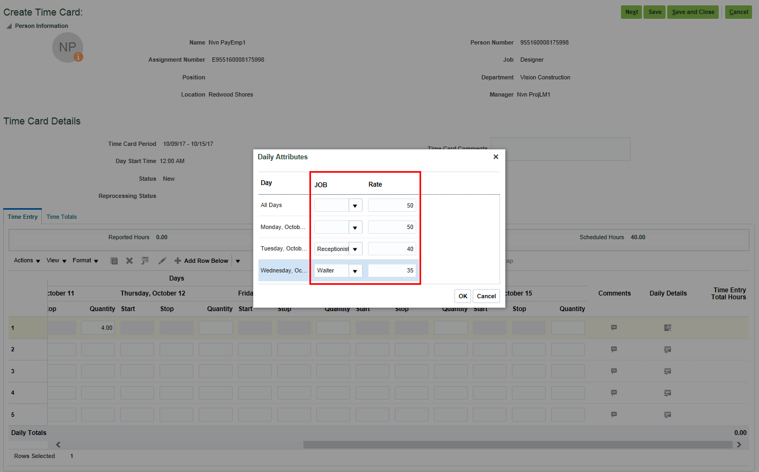This screenshot has width=759, height=472.
Task: Click the Add Row Below plus icon
Action: coord(177,261)
